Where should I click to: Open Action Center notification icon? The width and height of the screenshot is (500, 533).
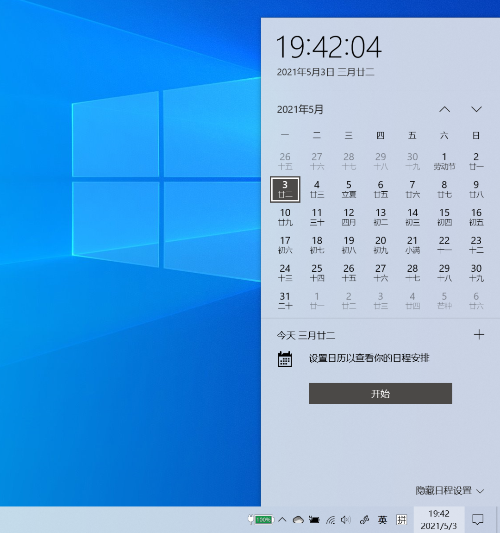click(477, 520)
